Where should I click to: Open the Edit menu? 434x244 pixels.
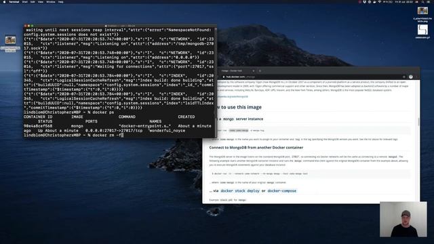click(33, 1)
